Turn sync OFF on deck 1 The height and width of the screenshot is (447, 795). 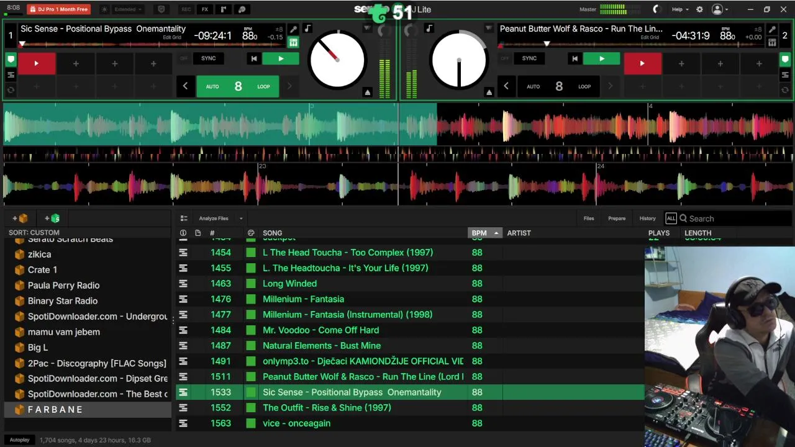[184, 58]
